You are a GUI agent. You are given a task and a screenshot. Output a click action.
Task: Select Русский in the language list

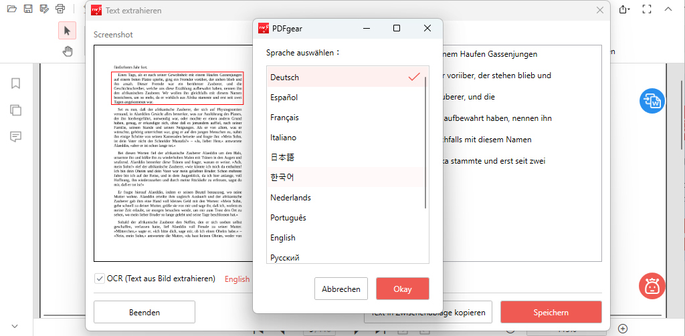click(346, 256)
